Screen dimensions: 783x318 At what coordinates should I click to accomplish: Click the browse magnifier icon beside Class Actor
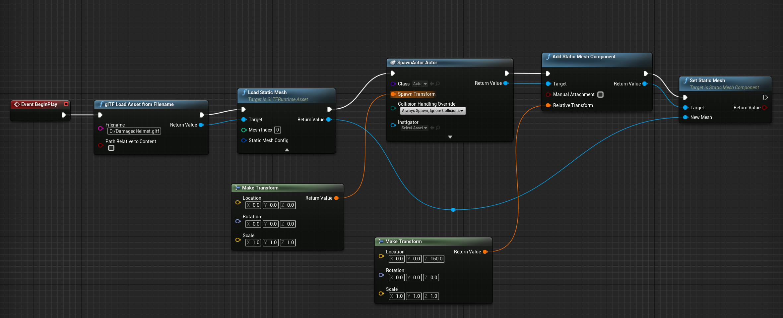tap(438, 84)
